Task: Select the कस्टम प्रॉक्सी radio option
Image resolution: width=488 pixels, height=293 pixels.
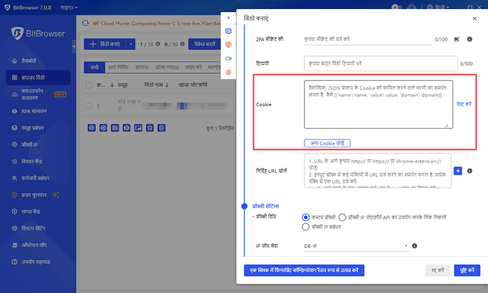Action: (x=306, y=217)
